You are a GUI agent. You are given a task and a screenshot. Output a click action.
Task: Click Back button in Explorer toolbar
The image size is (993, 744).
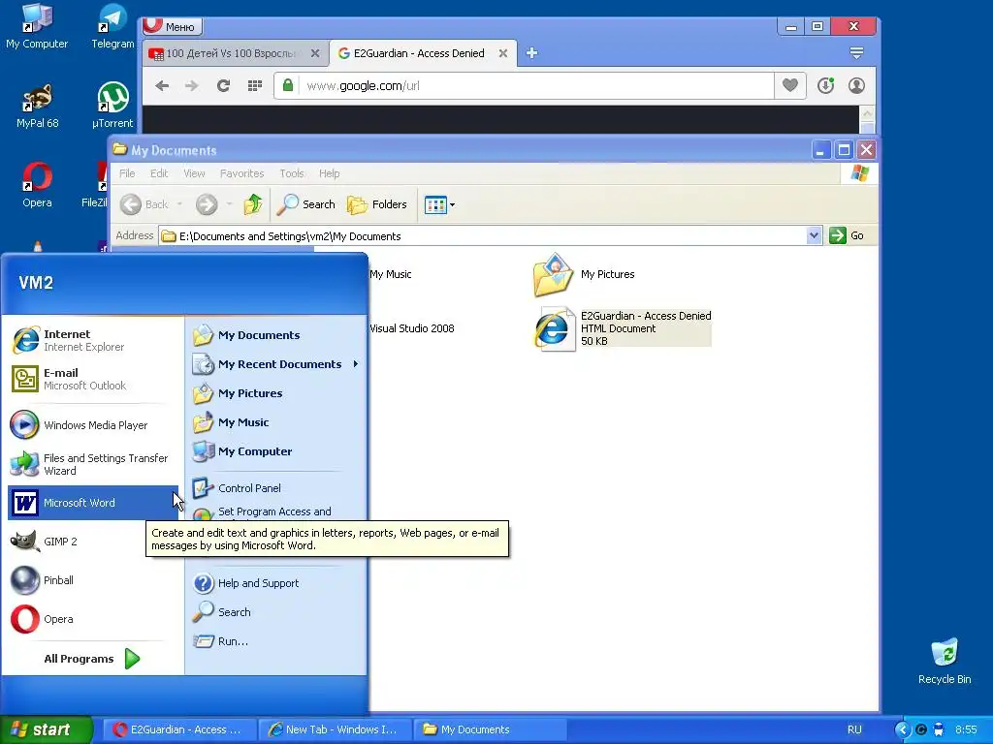pos(144,204)
